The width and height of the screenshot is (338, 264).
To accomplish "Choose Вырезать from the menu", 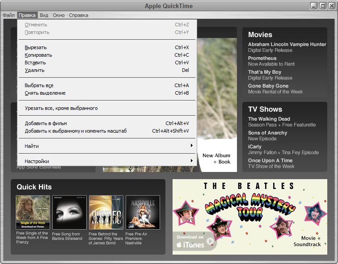I will 107,47.
